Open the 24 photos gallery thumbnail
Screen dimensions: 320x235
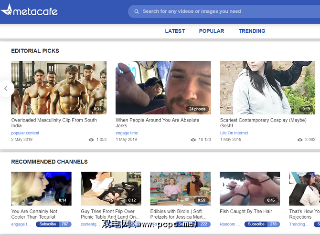click(163, 87)
